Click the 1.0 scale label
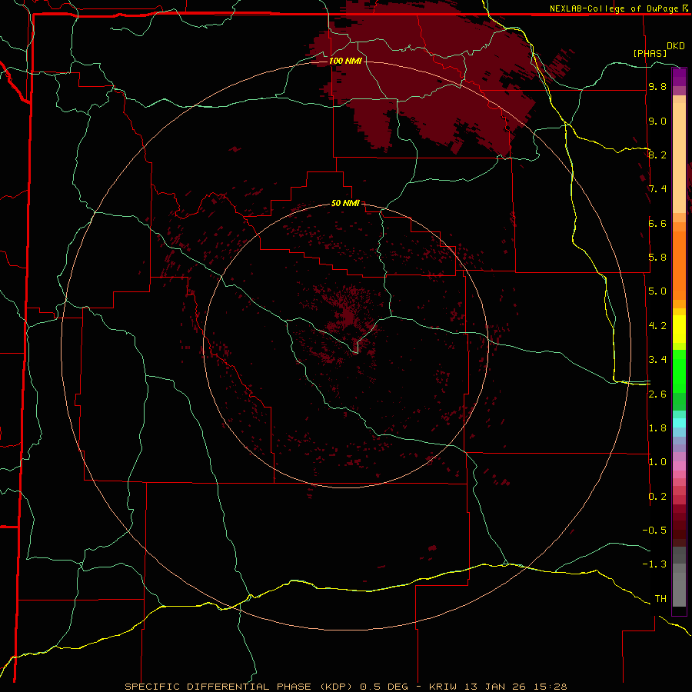Image resolution: width=692 pixels, height=692 pixels. (x=657, y=461)
